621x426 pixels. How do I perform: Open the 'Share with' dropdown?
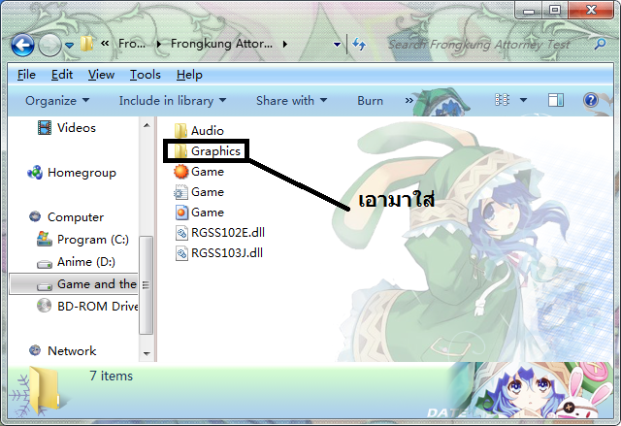click(291, 101)
